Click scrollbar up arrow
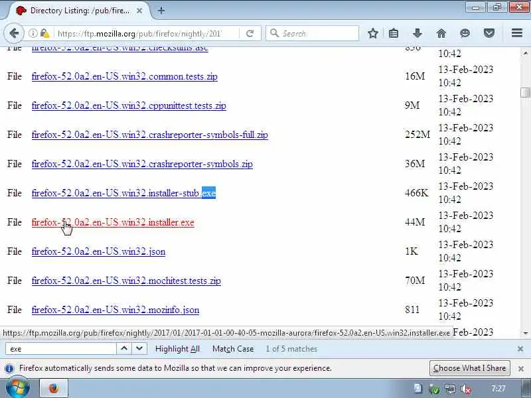 [x=525, y=53]
